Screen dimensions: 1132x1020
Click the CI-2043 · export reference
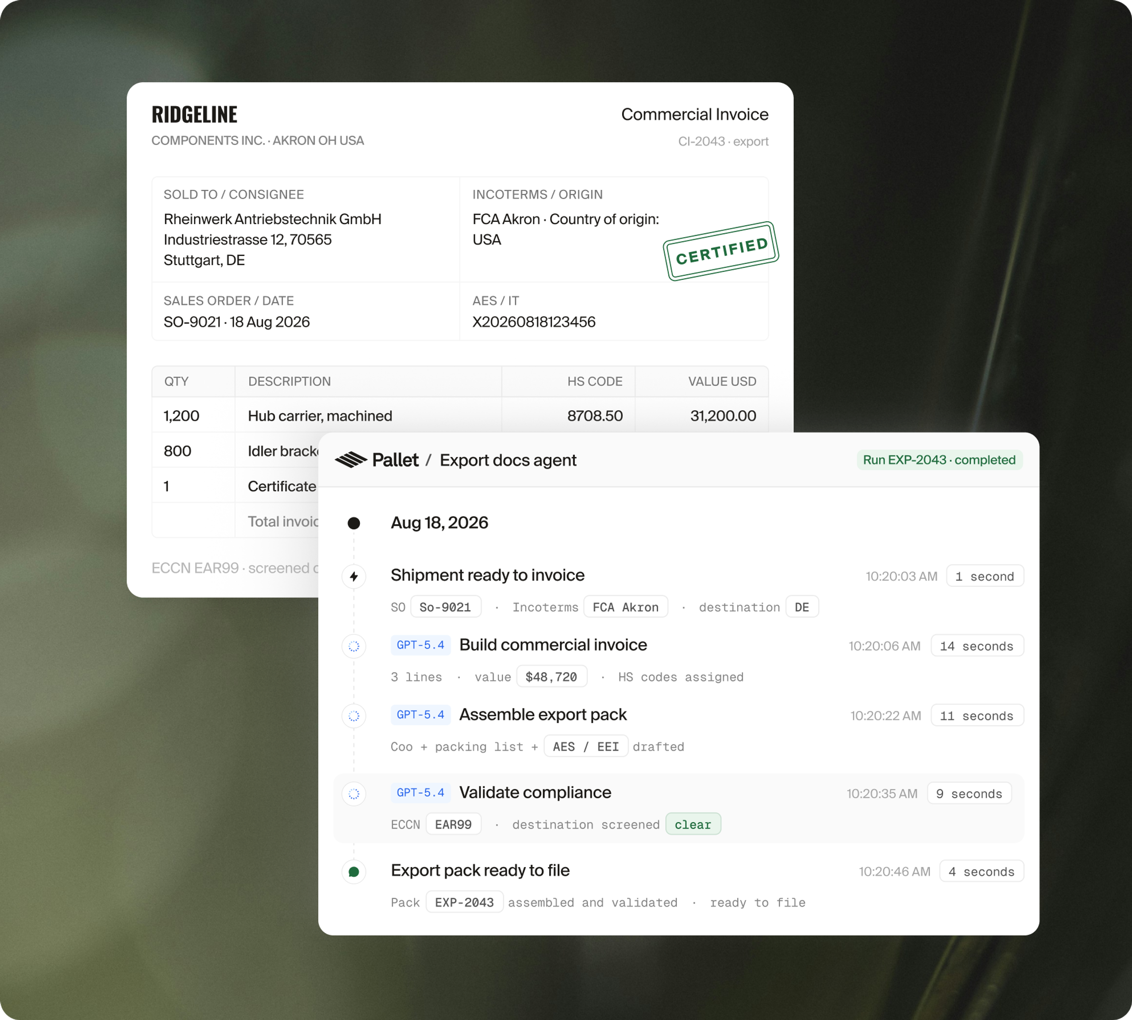point(723,141)
